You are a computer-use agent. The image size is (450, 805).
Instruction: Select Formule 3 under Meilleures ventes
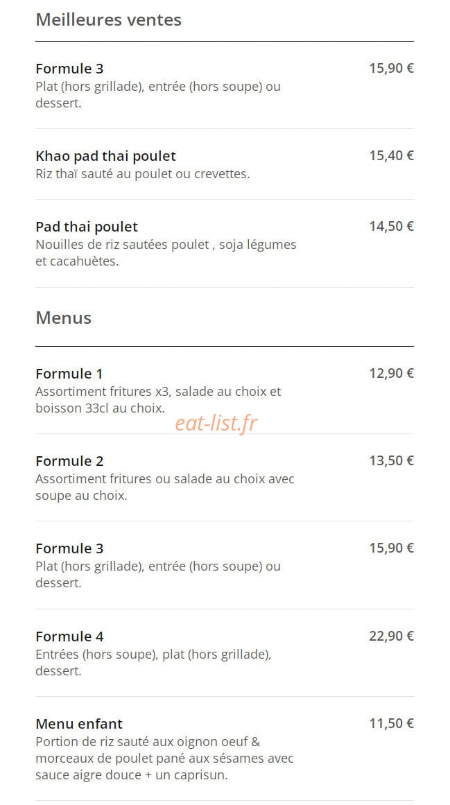(x=224, y=86)
